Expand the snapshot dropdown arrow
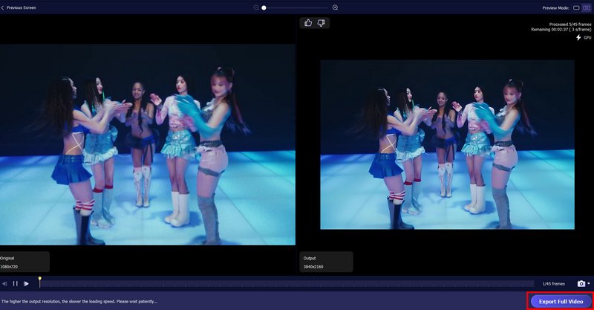The width and height of the screenshot is (594, 310). tap(589, 284)
